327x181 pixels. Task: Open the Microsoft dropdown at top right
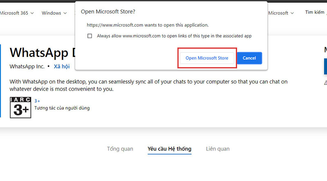point(281,13)
